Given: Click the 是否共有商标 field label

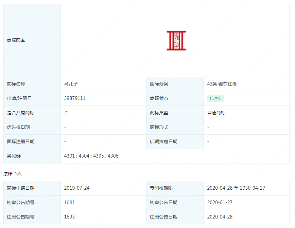Looking at the screenshot, I should click(x=21, y=113).
